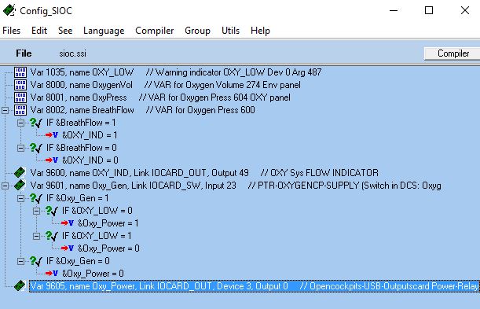Click the Compiler button
Viewport: 480px width, 309px height.
(453, 53)
